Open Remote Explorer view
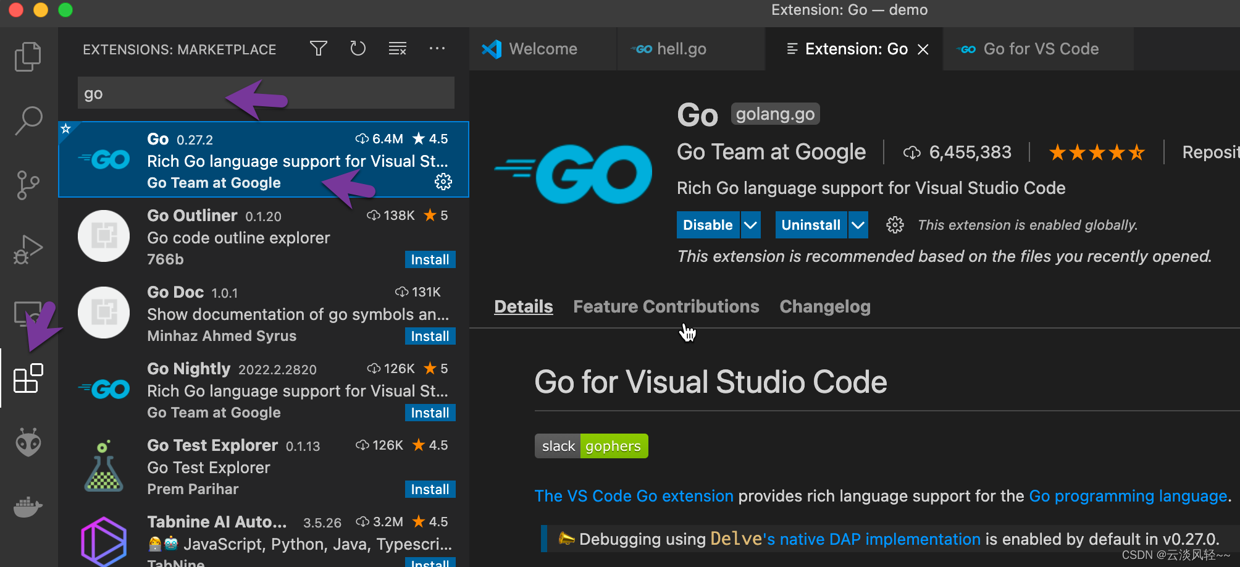 click(x=27, y=313)
